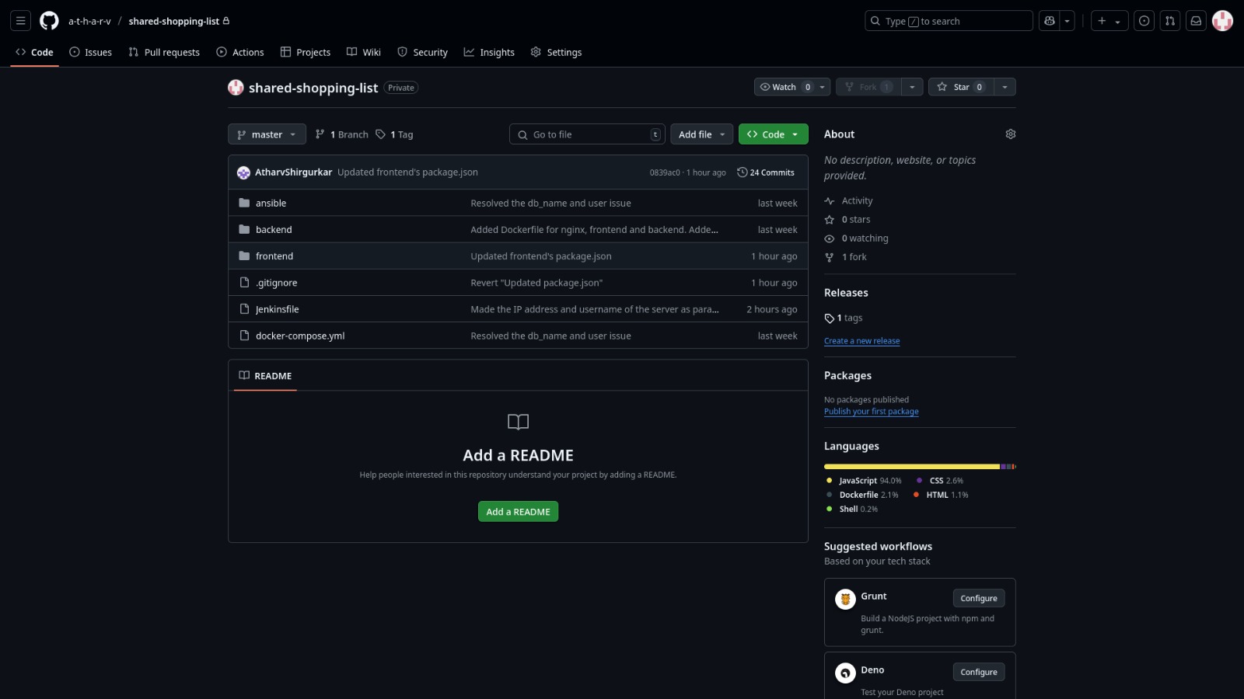Click Publish your first package link

click(x=871, y=412)
